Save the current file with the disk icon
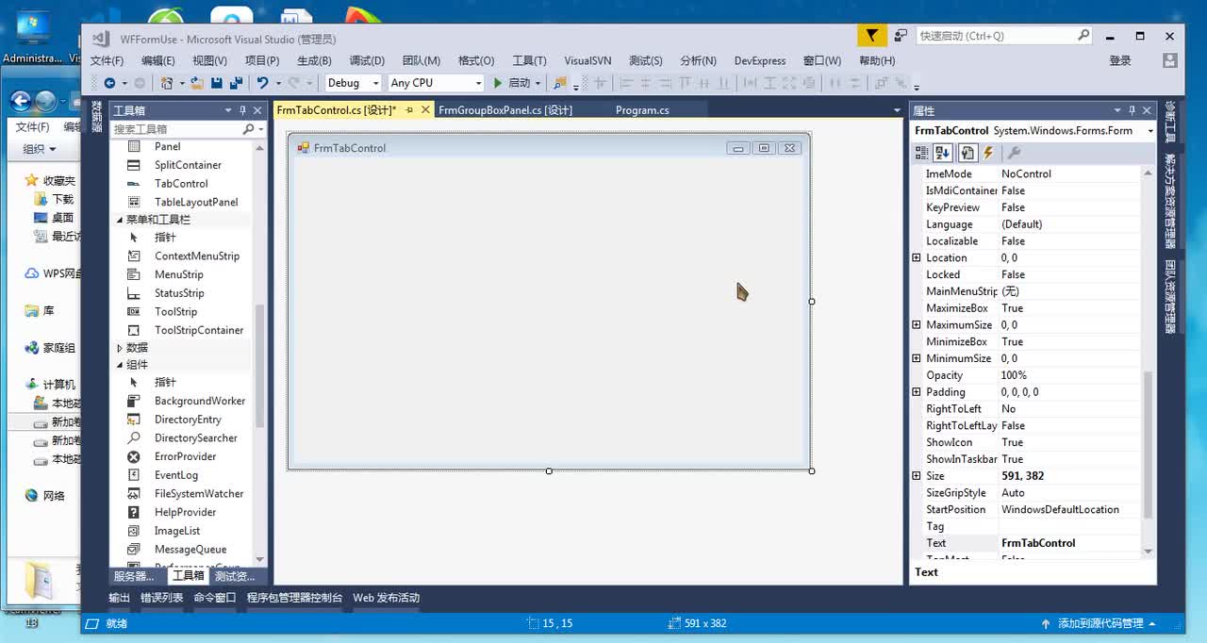1207x643 pixels. pos(217,83)
